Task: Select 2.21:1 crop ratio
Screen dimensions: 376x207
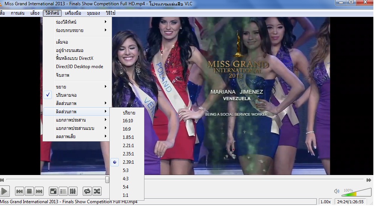Action: [x=127, y=146]
